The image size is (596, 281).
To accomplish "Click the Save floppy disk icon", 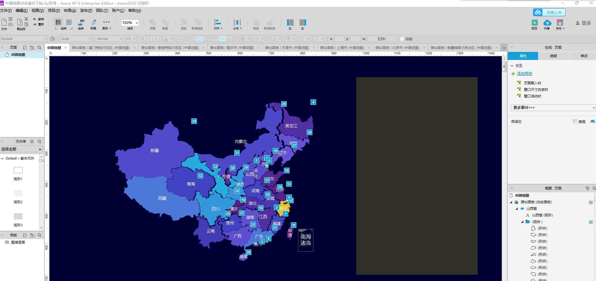I will point(11,19).
